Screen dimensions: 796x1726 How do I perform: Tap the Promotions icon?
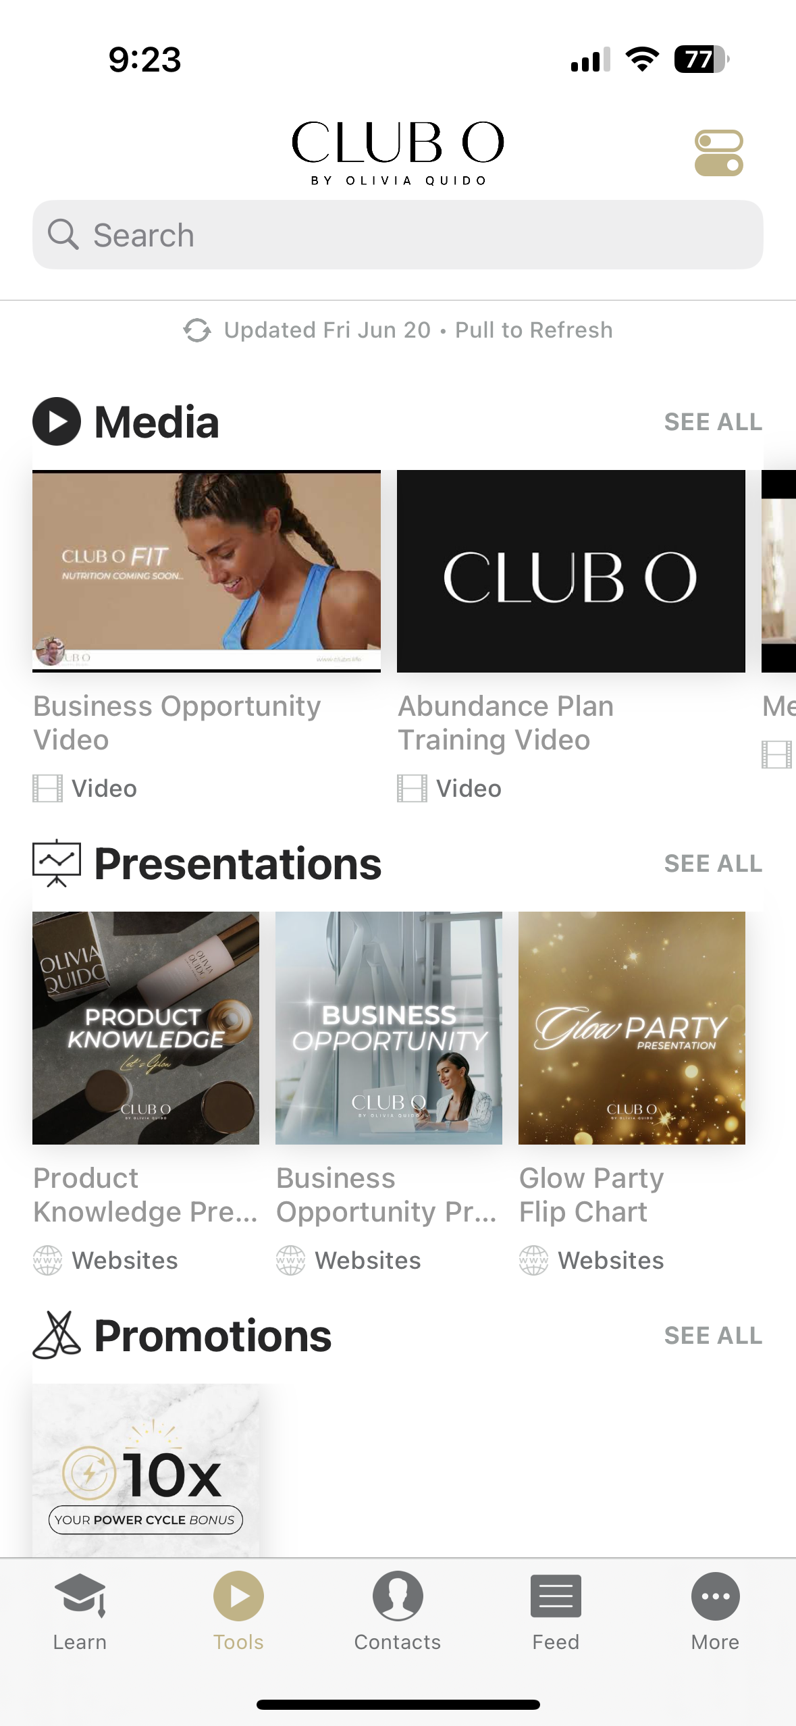[57, 1335]
